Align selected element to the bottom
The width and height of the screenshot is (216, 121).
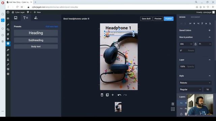coord(210,24)
